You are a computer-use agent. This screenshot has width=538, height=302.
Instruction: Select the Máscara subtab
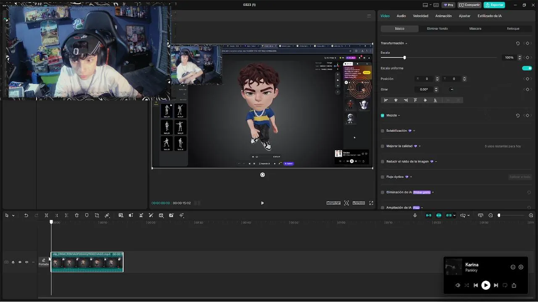click(x=475, y=29)
